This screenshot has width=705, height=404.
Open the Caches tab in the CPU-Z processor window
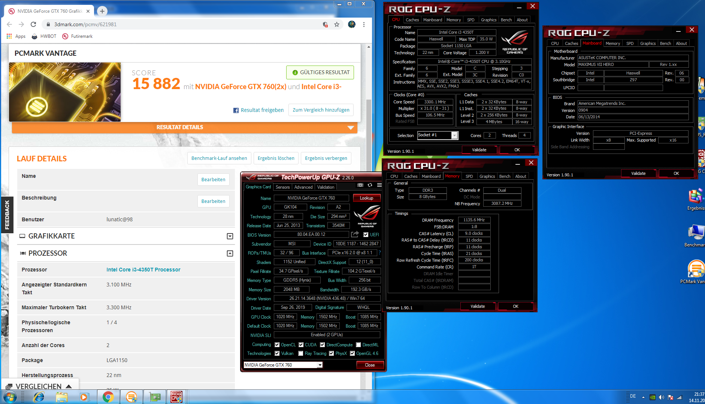[412, 20]
